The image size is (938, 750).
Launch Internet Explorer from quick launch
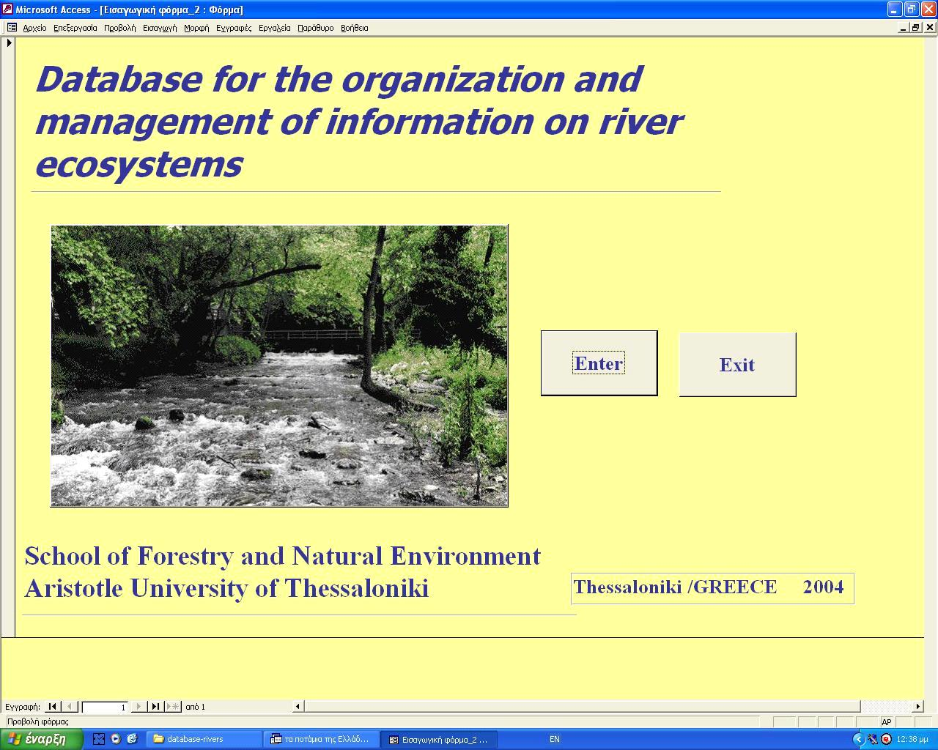click(x=132, y=739)
